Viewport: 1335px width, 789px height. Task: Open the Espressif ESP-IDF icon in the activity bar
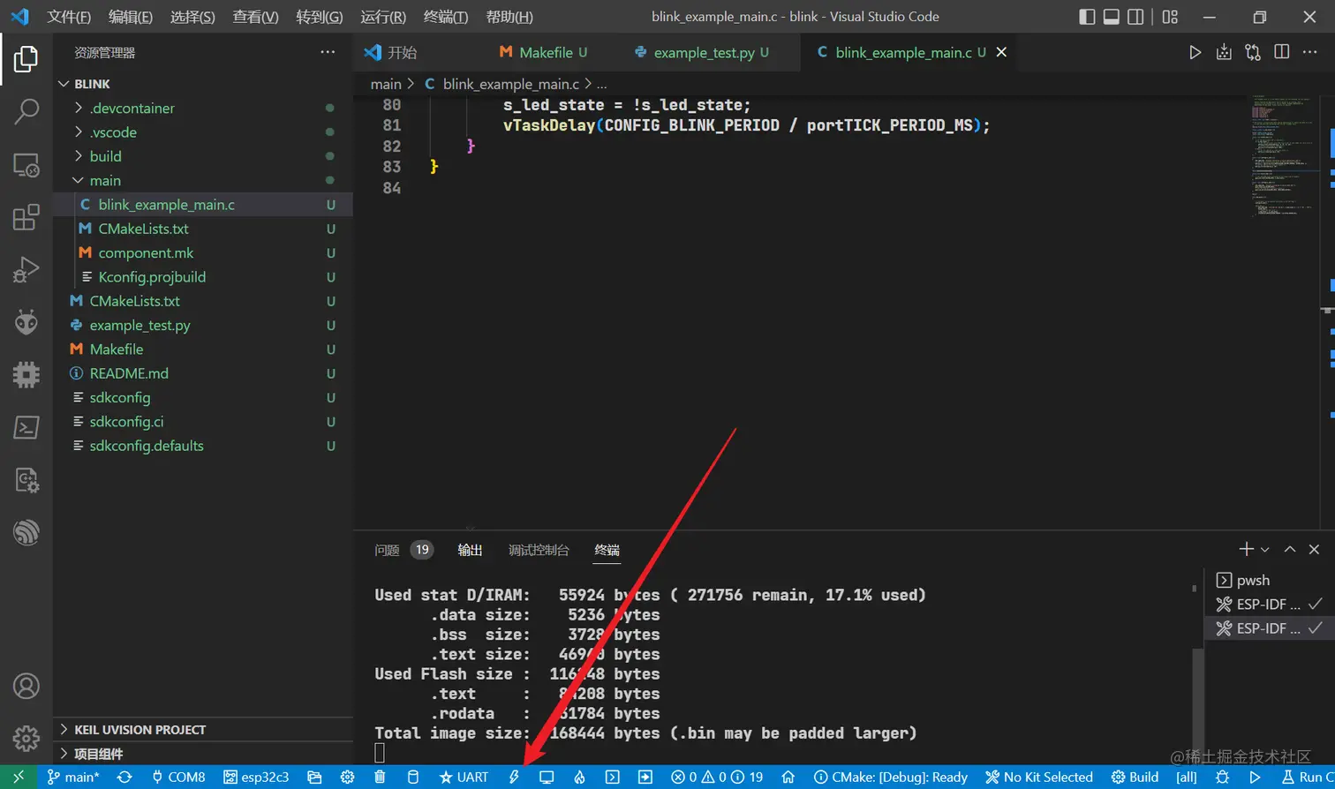(x=26, y=532)
